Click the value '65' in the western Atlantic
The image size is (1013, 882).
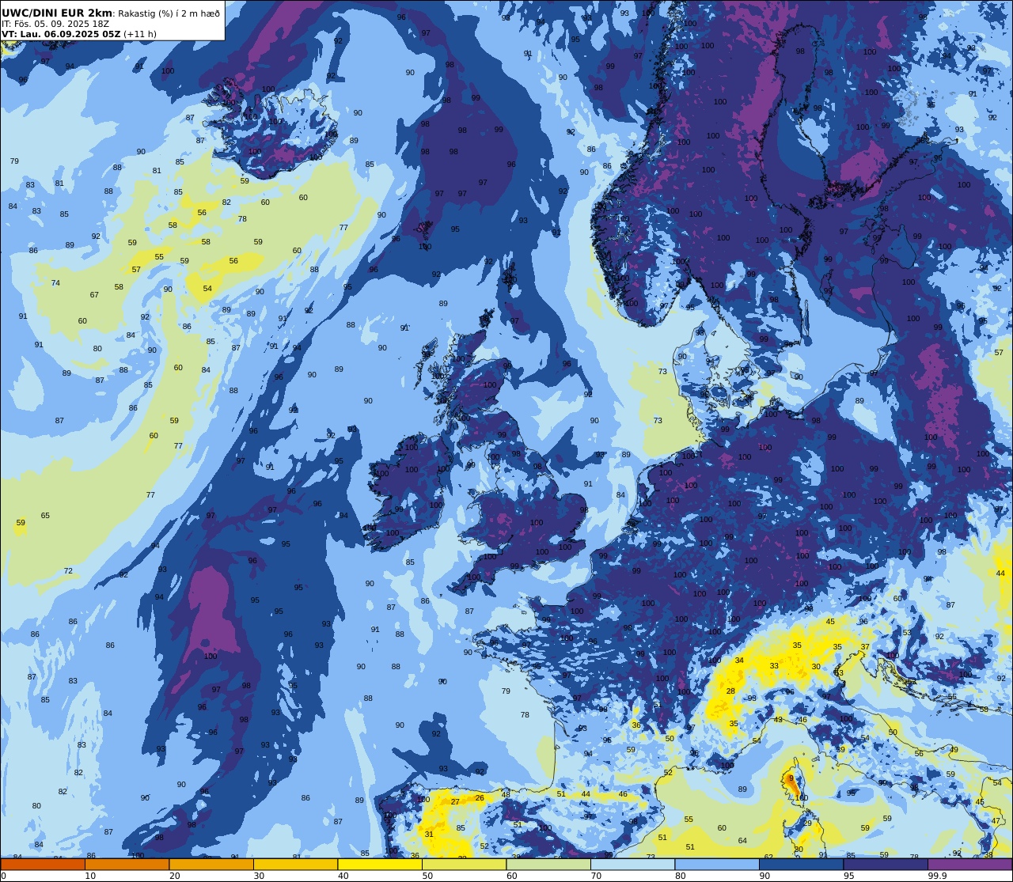(45, 516)
